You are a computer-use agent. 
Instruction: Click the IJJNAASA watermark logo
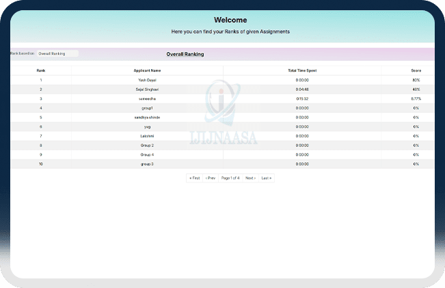[223, 116]
